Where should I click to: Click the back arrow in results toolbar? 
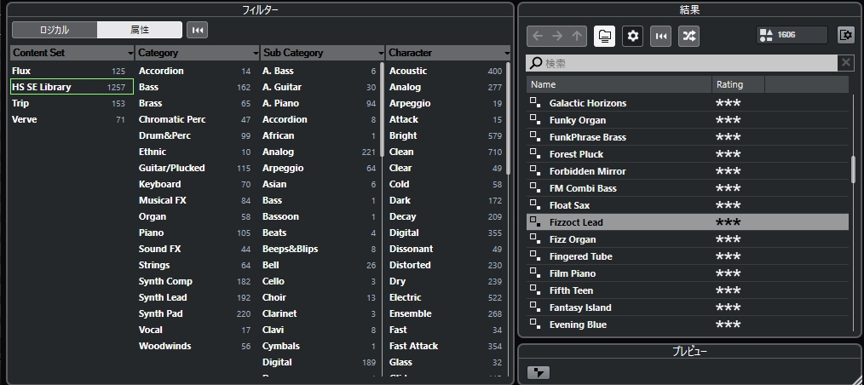(536, 36)
